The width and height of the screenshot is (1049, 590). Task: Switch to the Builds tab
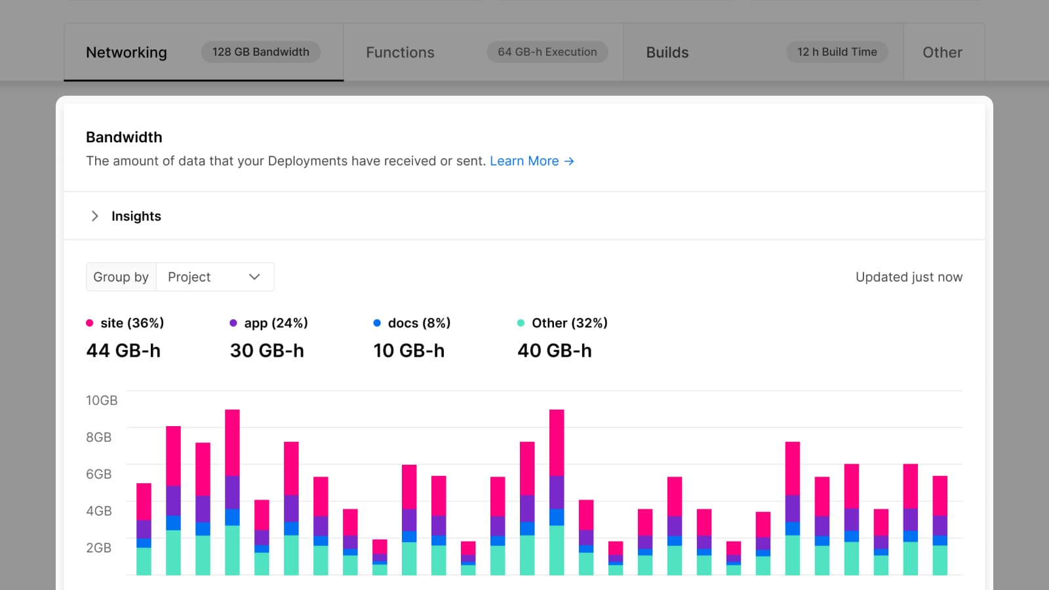pyautogui.click(x=667, y=52)
